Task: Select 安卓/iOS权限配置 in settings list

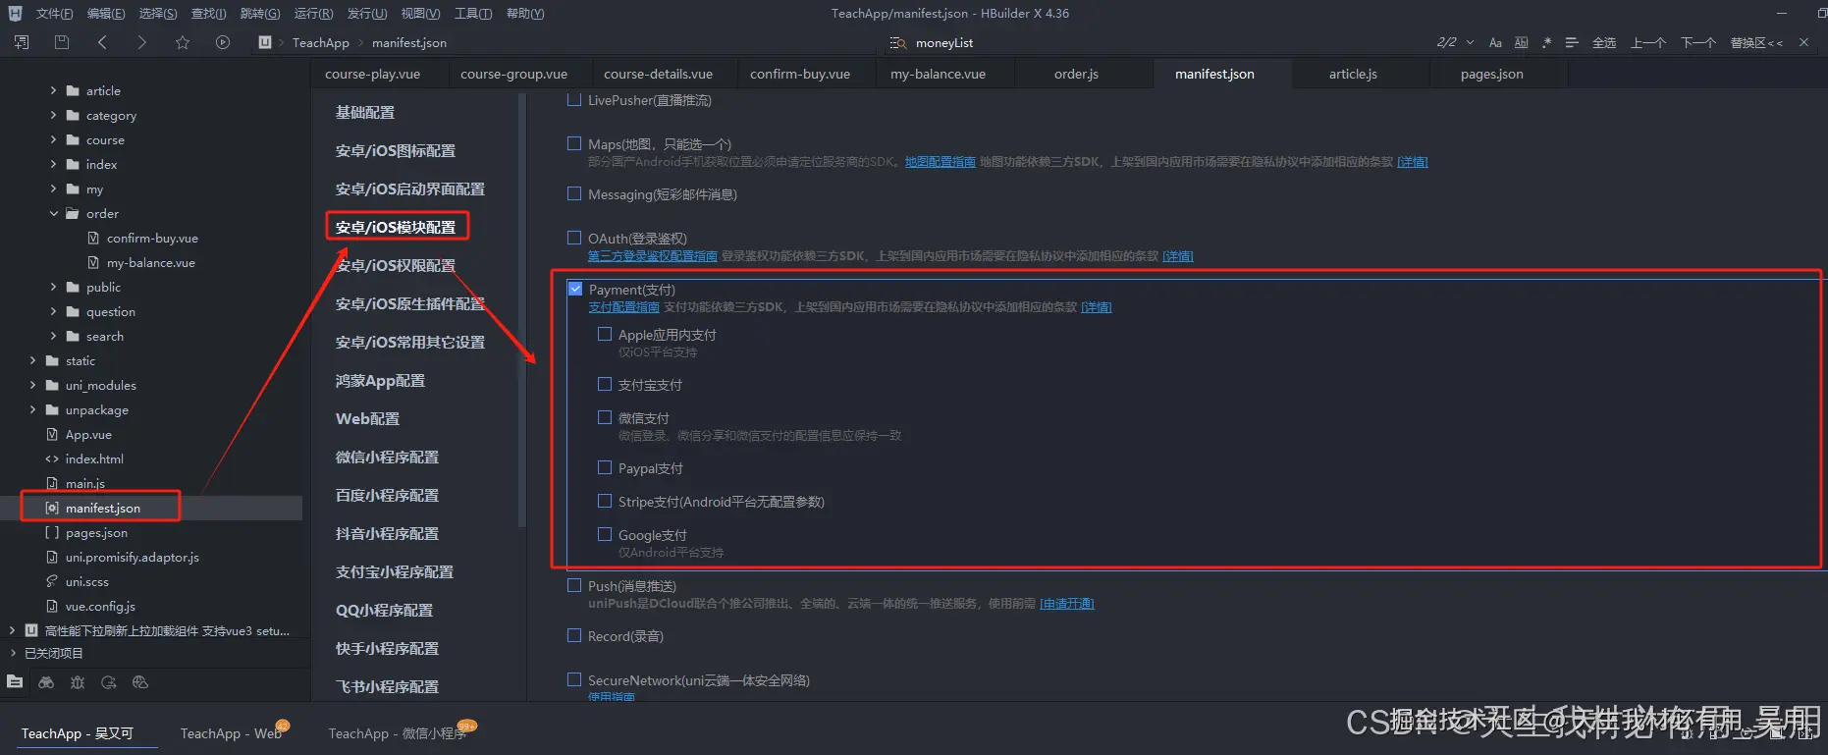Action: [396, 265]
